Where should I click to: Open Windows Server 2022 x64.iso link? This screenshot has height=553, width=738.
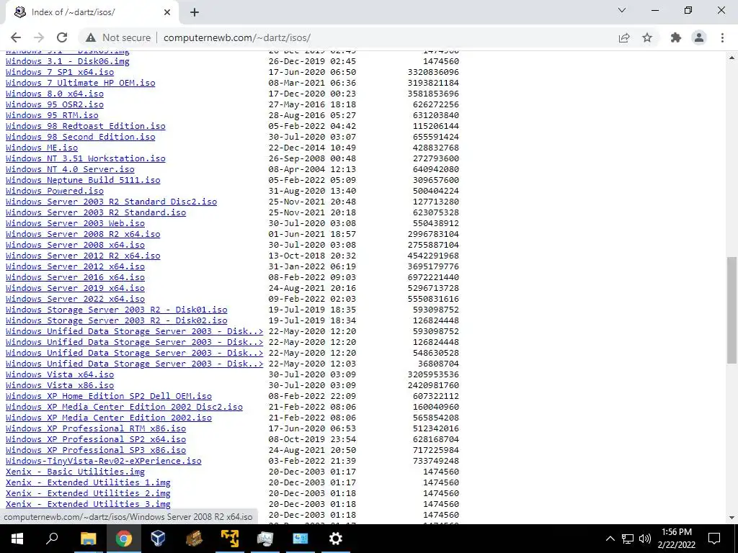[75, 299]
